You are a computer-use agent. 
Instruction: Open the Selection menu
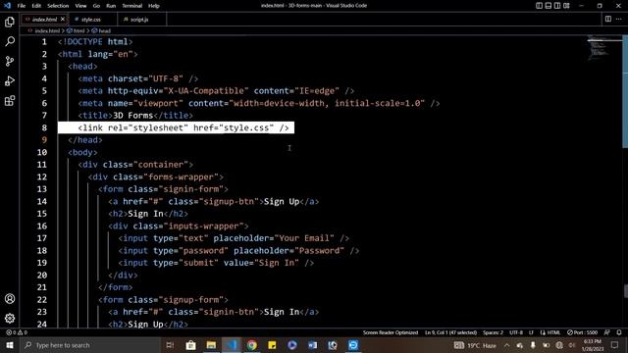[58, 6]
